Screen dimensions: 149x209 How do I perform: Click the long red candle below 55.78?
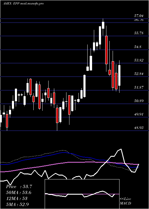[x=106, y=50]
